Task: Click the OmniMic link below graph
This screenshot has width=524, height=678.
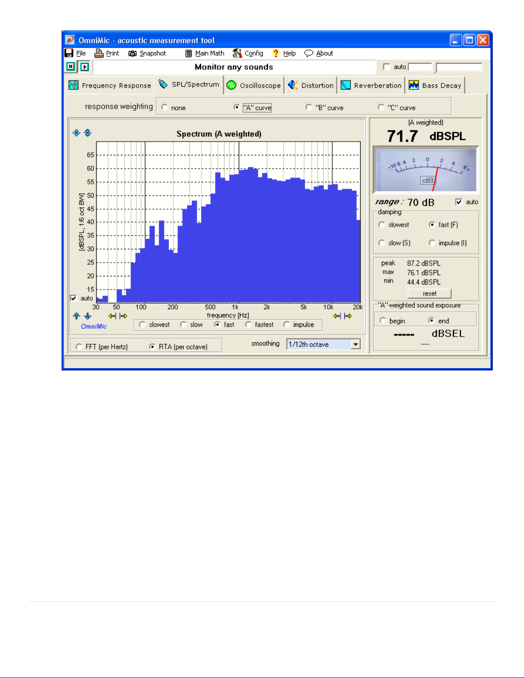Action: (x=94, y=326)
